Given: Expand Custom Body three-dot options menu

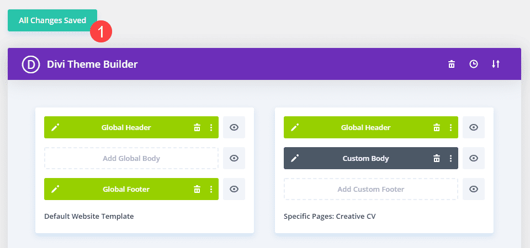Looking at the screenshot, I should coord(451,158).
